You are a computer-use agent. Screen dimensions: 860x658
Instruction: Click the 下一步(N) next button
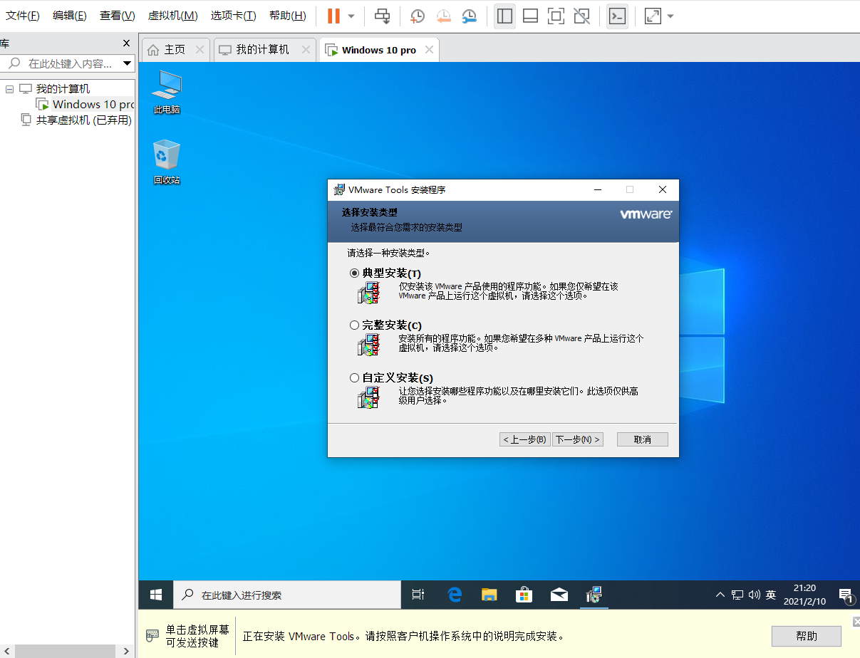578,439
